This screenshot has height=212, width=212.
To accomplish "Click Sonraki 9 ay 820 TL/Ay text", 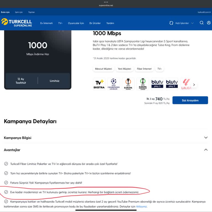I will [x=157, y=103].
